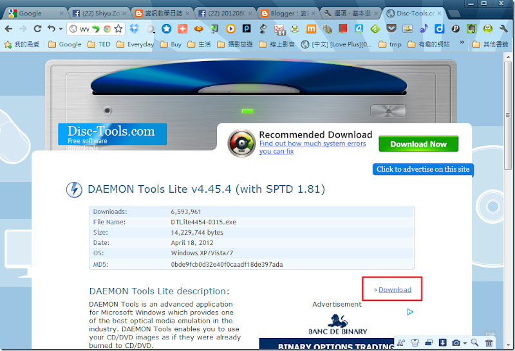
Task: Open the wrench settings menu
Action: pyautogui.click(x=504, y=29)
